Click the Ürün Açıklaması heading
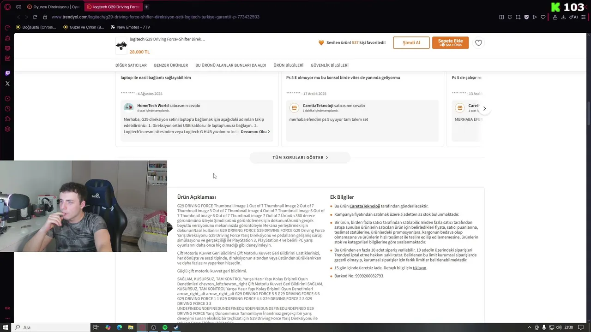 tap(197, 197)
